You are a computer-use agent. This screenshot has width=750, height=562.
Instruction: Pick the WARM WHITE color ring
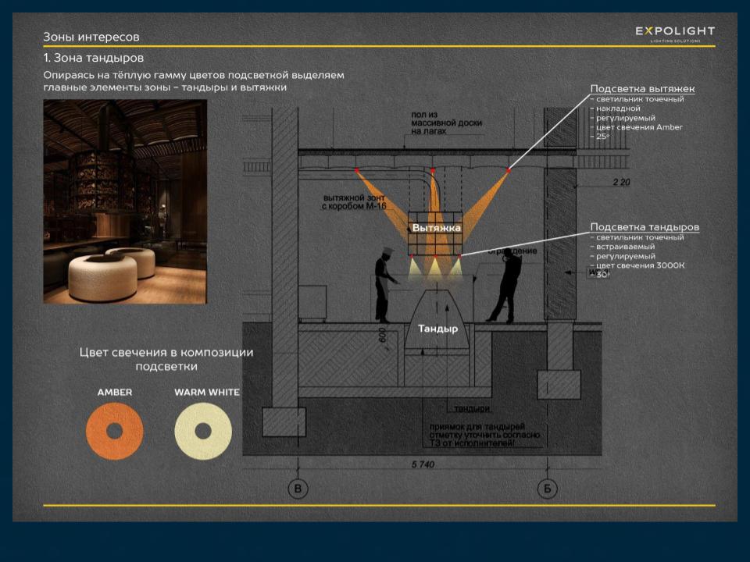coord(203,430)
